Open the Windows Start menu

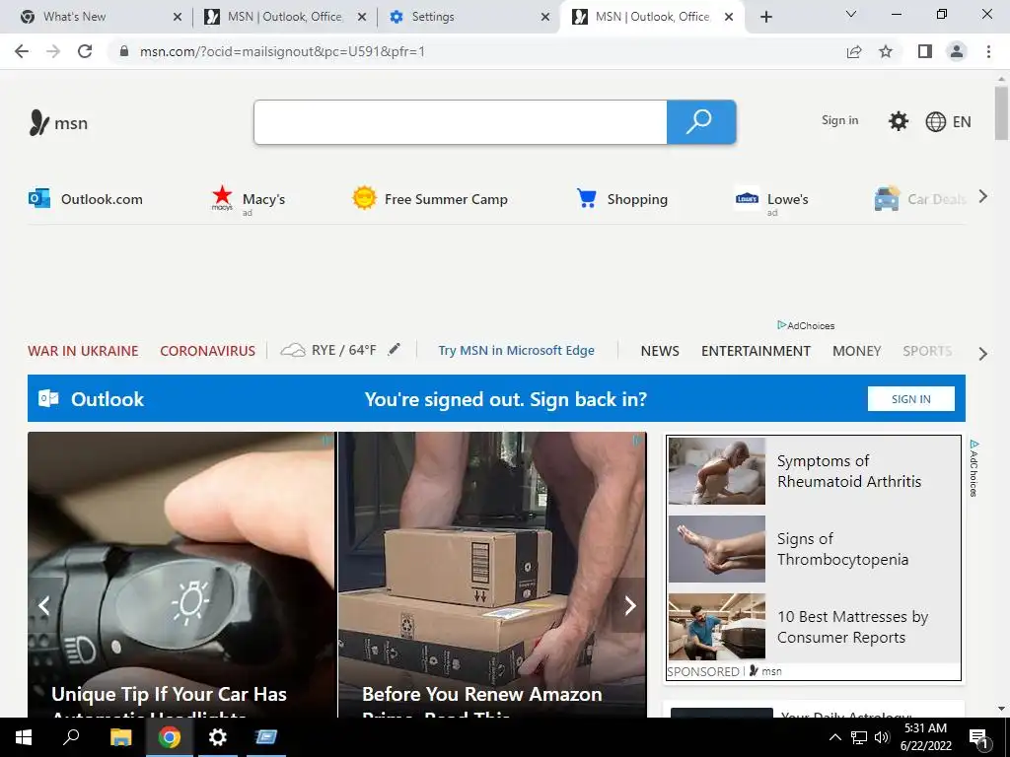point(24,737)
